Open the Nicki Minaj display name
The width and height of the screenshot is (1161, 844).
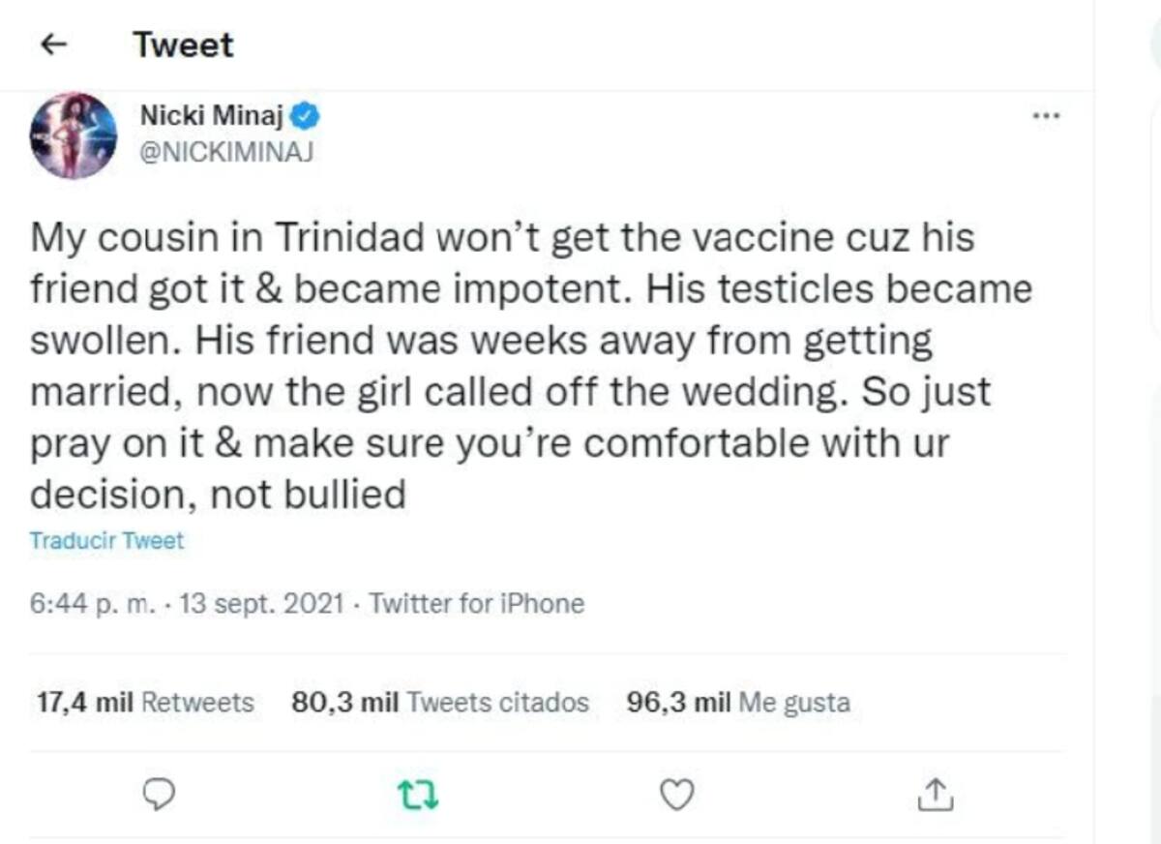coord(211,117)
